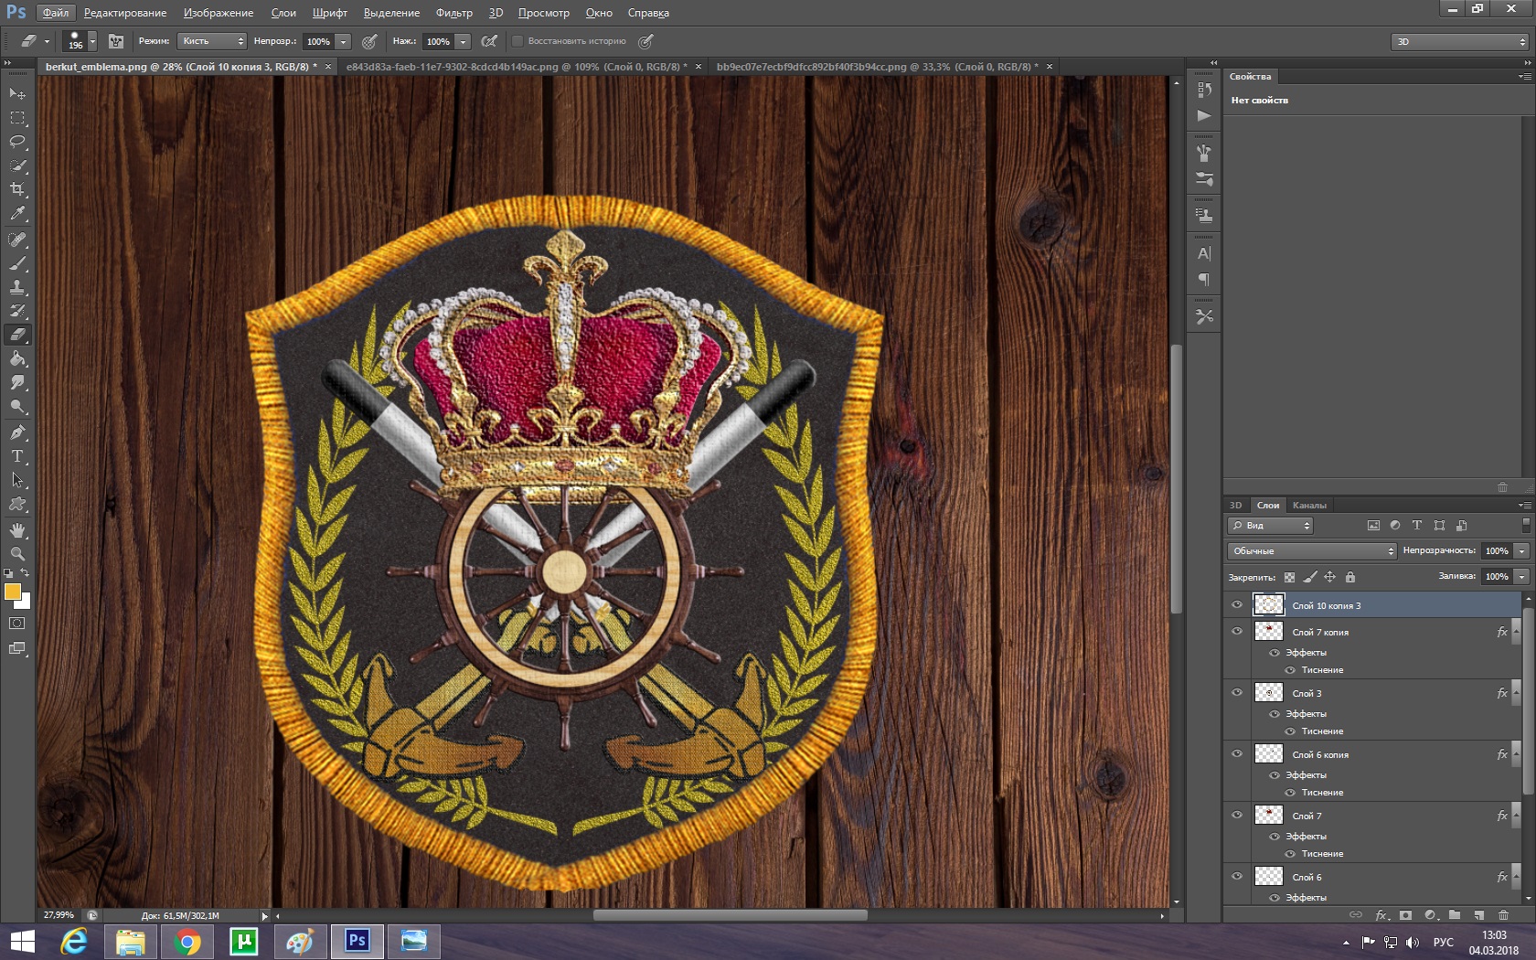Toggle visibility of layer Слой 3
Image resolution: width=1536 pixels, height=960 pixels.
pos(1237,693)
